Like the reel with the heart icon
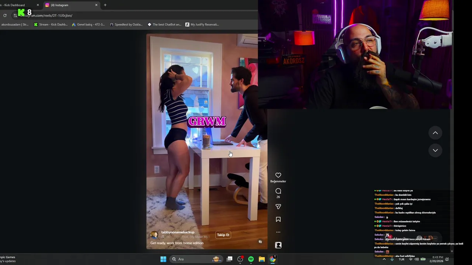472x265 pixels. [x=278, y=175]
